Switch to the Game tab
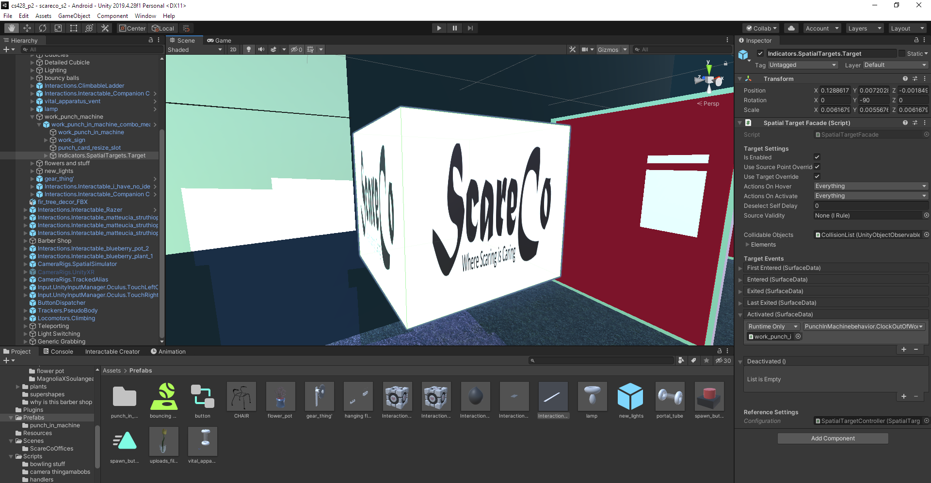This screenshot has height=483, width=931. [x=219, y=40]
